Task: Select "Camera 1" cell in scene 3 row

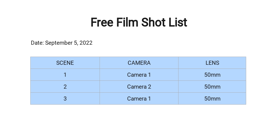Action: pyautogui.click(x=139, y=99)
